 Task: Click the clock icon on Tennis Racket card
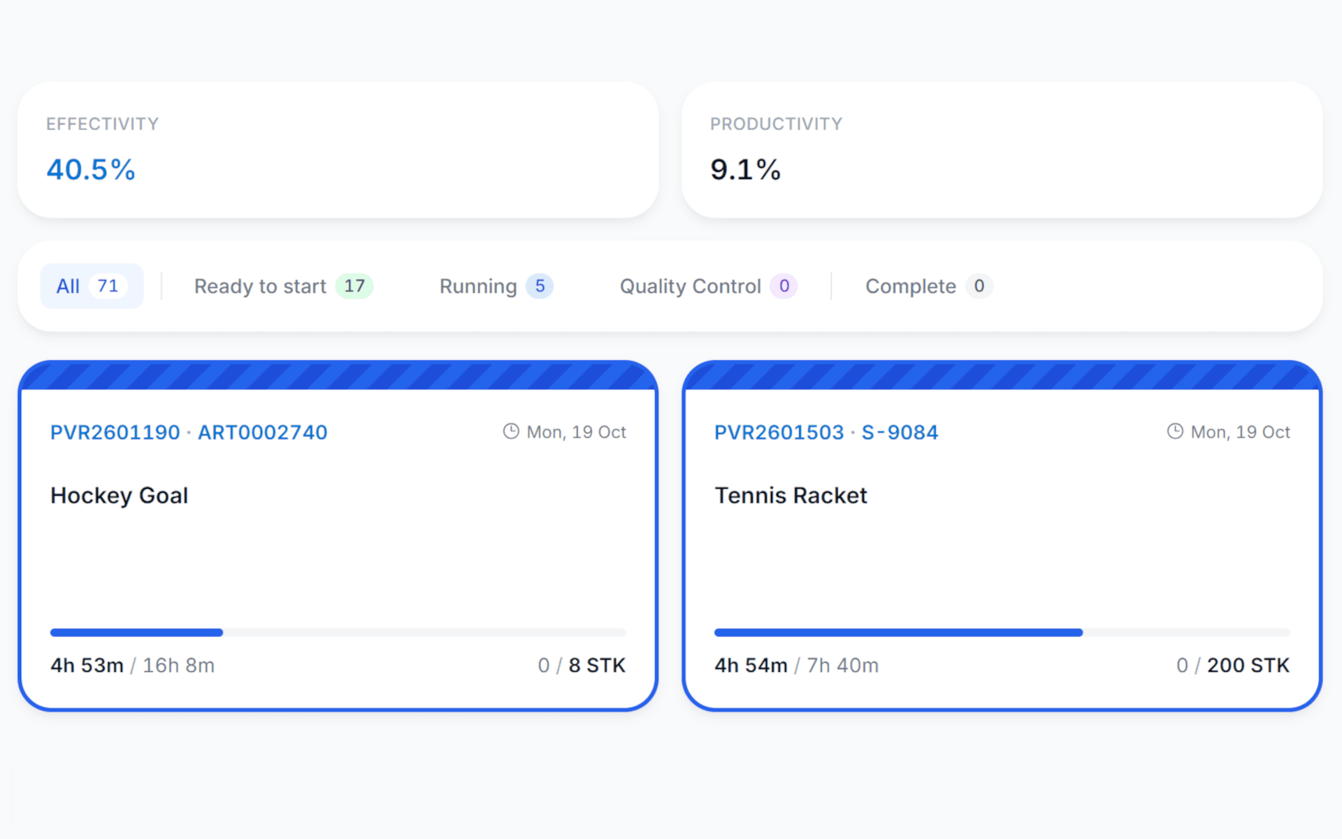coord(1175,431)
